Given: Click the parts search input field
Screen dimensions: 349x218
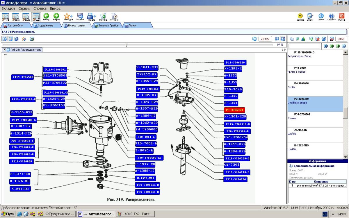Looking at the screenshot, I should pos(304,46).
